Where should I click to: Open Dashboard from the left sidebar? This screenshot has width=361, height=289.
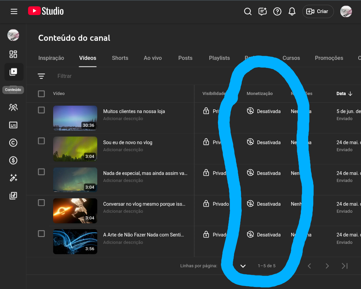13,54
